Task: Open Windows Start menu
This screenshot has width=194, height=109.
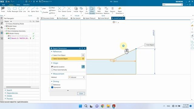Action: (80, 106)
